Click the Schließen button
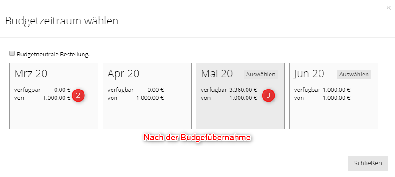The width and height of the screenshot is (395, 177). point(368,163)
